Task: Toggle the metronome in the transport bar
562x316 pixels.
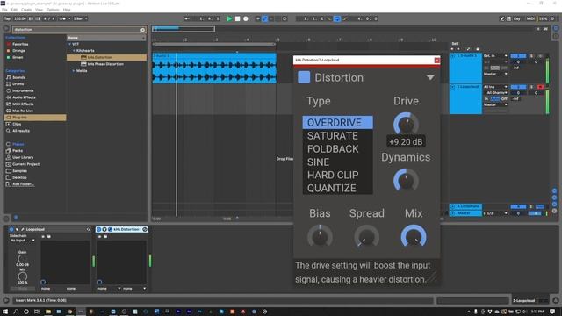Action: pyautogui.click(x=62, y=18)
